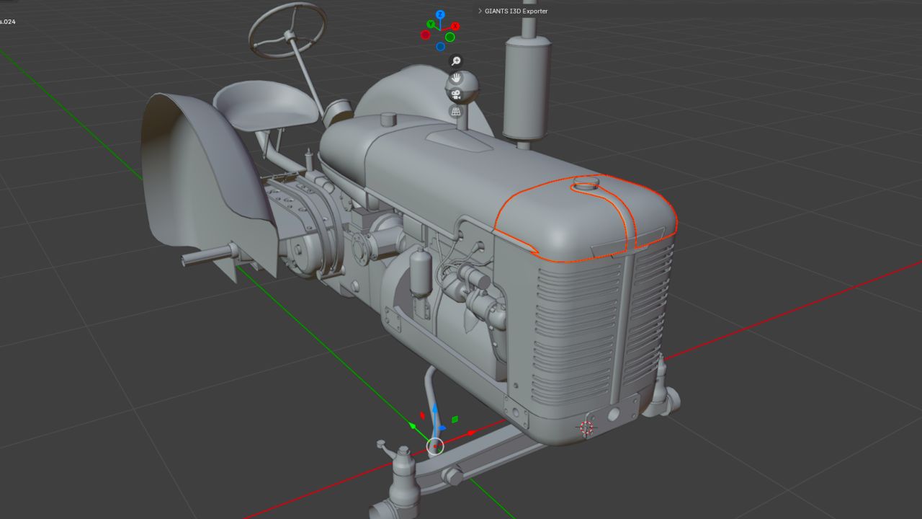Click the green Y axis gizmo handle
This screenshot has height=519, width=922.
pos(431,24)
